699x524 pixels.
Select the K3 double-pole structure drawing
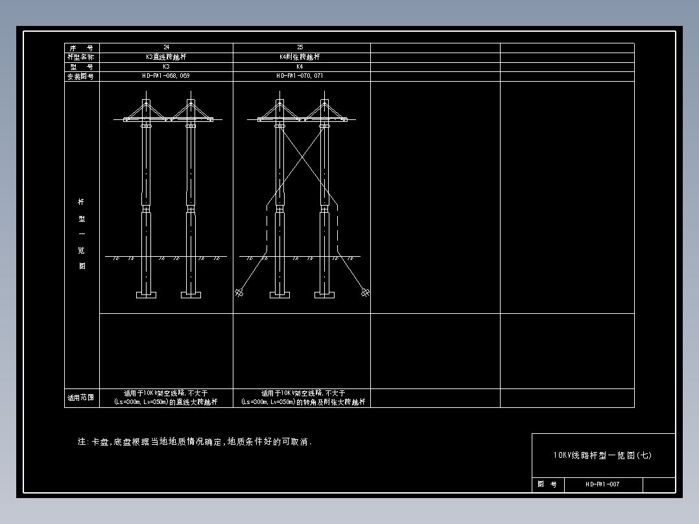(167, 195)
